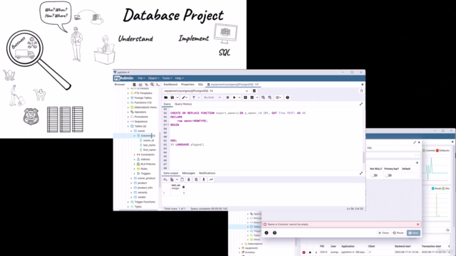456x256 pixels.
Task: Expand the Triggers node under owner
Action: pyautogui.click(x=135, y=174)
